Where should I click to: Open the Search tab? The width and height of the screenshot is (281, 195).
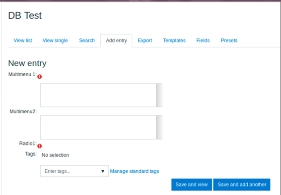(x=87, y=41)
